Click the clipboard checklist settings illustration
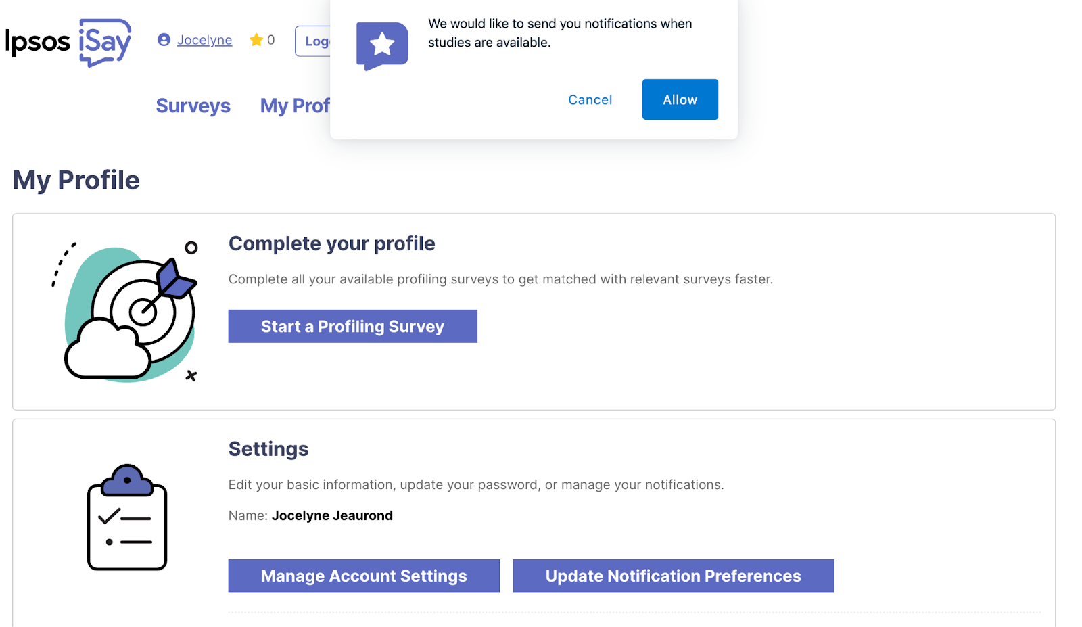 (127, 517)
